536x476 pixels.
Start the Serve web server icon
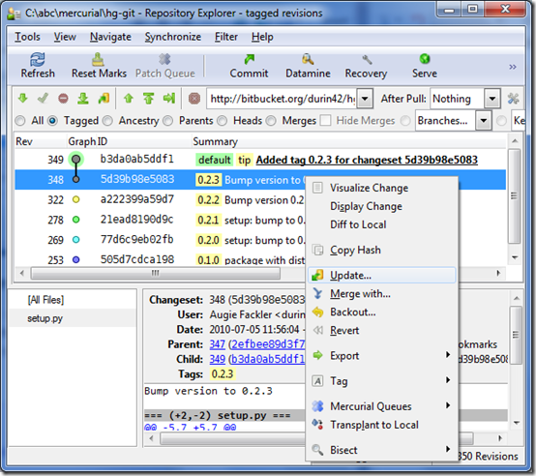425,66
